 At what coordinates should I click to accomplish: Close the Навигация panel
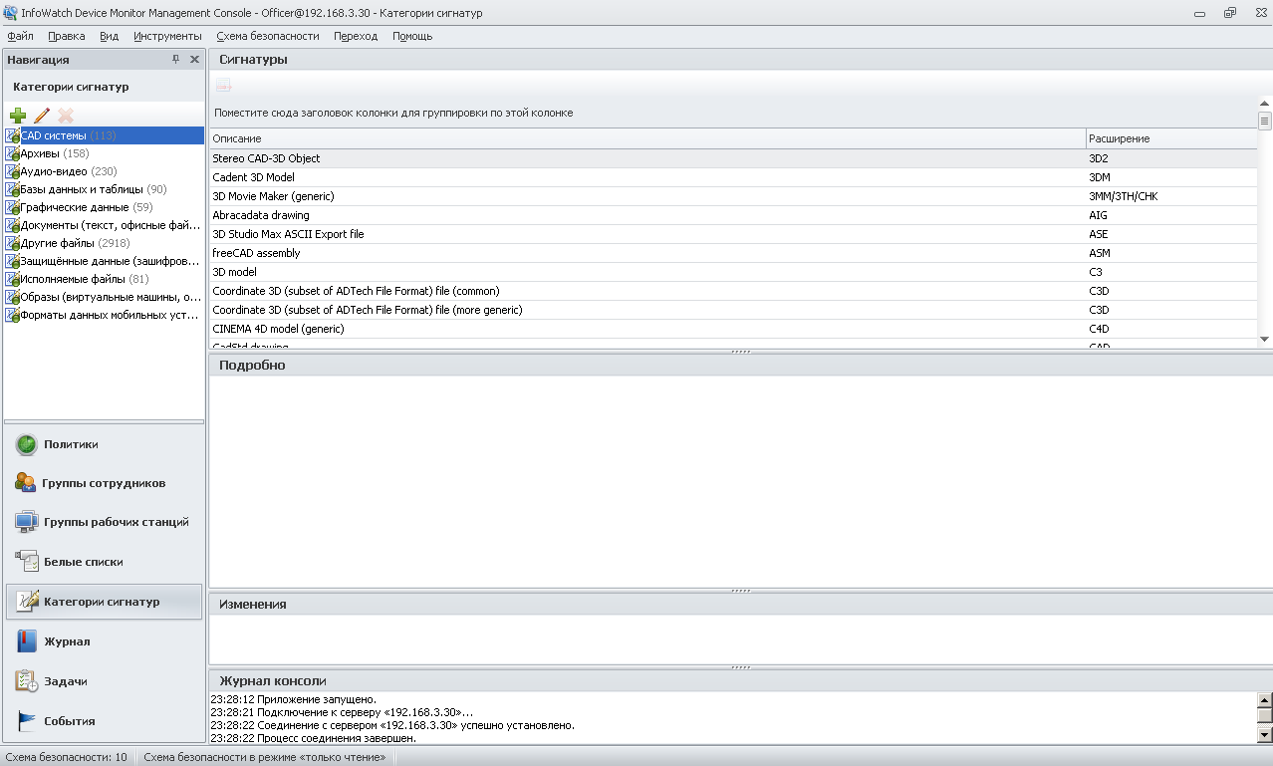tap(194, 60)
